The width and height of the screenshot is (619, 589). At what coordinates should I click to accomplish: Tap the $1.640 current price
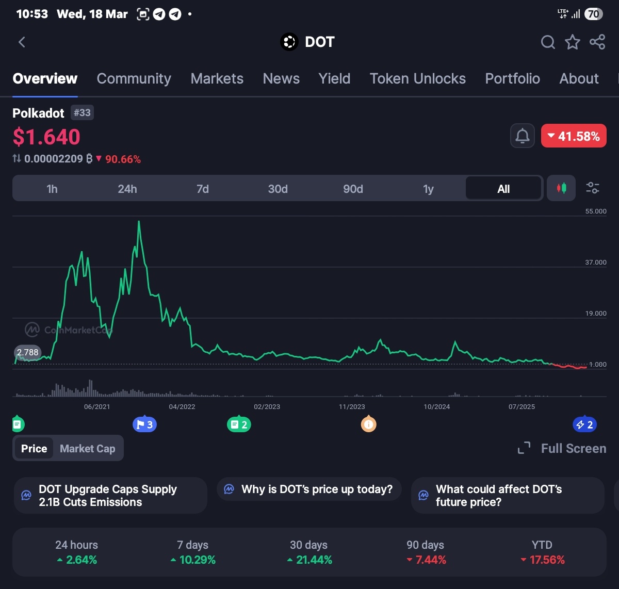(46, 137)
